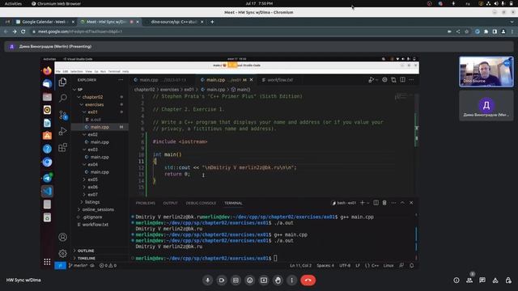Viewport: 518px width, 291px height.
Task: Click Accounts icon in shared VS Code
Action: click(x=62, y=237)
